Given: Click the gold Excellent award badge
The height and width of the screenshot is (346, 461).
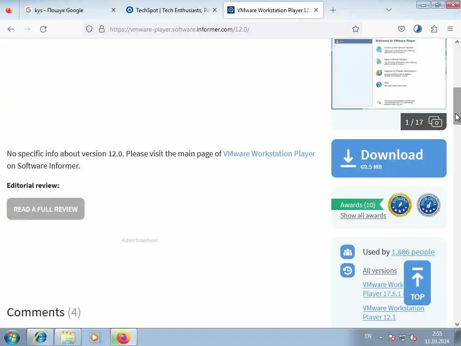Looking at the screenshot, I should (x=400, y=205).
